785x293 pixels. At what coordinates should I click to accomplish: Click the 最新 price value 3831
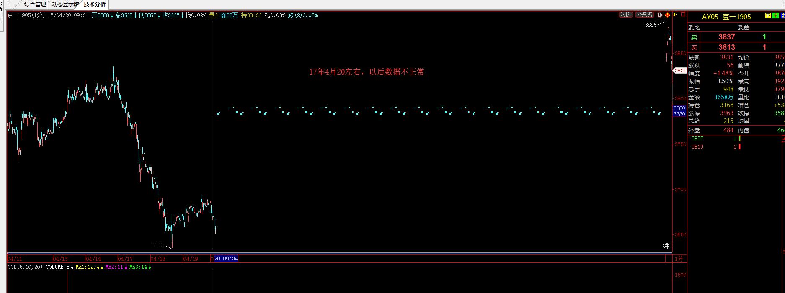[727, 57]
